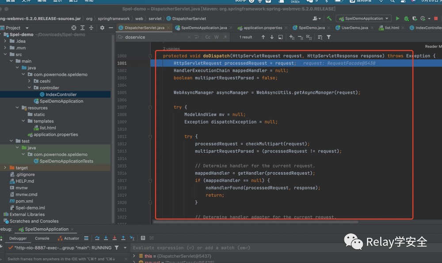The height and width of the screenshot is (263, 442).
Task: Click Step Out in the debugger toolbar
Action: coord(123,238)
